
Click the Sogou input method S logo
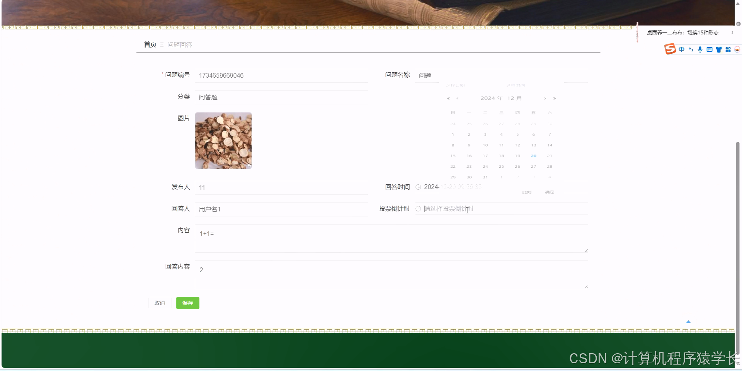[669, 49]
